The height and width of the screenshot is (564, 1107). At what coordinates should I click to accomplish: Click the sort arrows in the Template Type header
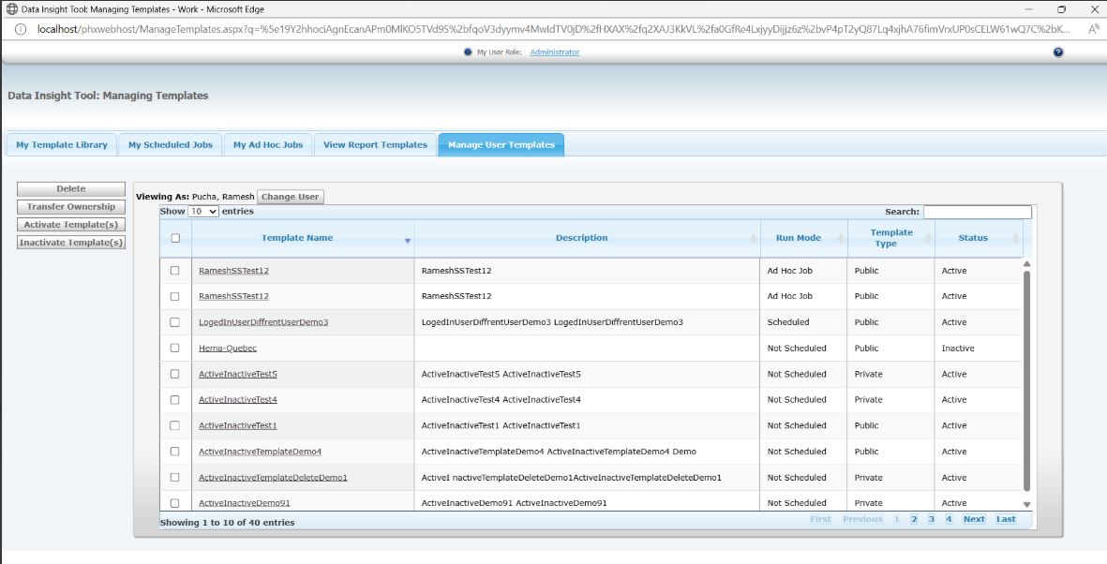tap(928, 239)
